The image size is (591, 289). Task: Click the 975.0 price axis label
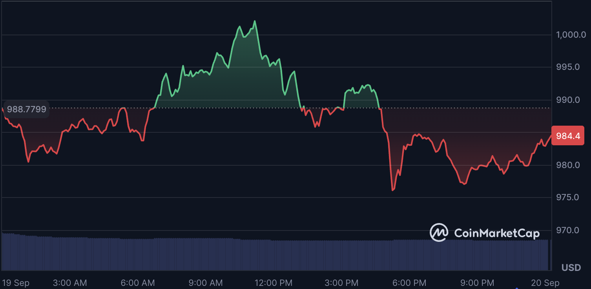(568, 197)
